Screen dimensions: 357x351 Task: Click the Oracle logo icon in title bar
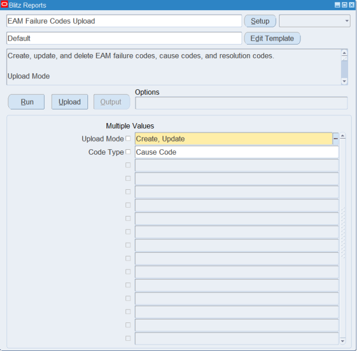(4, 5)
